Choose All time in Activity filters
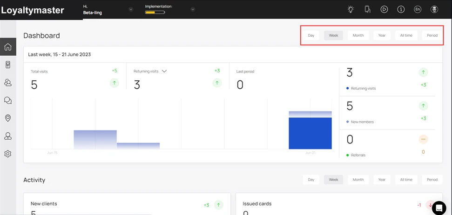 point(406,180)
